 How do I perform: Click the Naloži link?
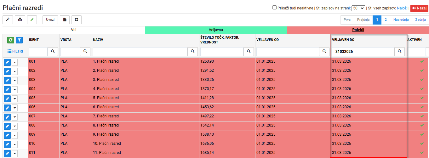[x=402, y=8]
